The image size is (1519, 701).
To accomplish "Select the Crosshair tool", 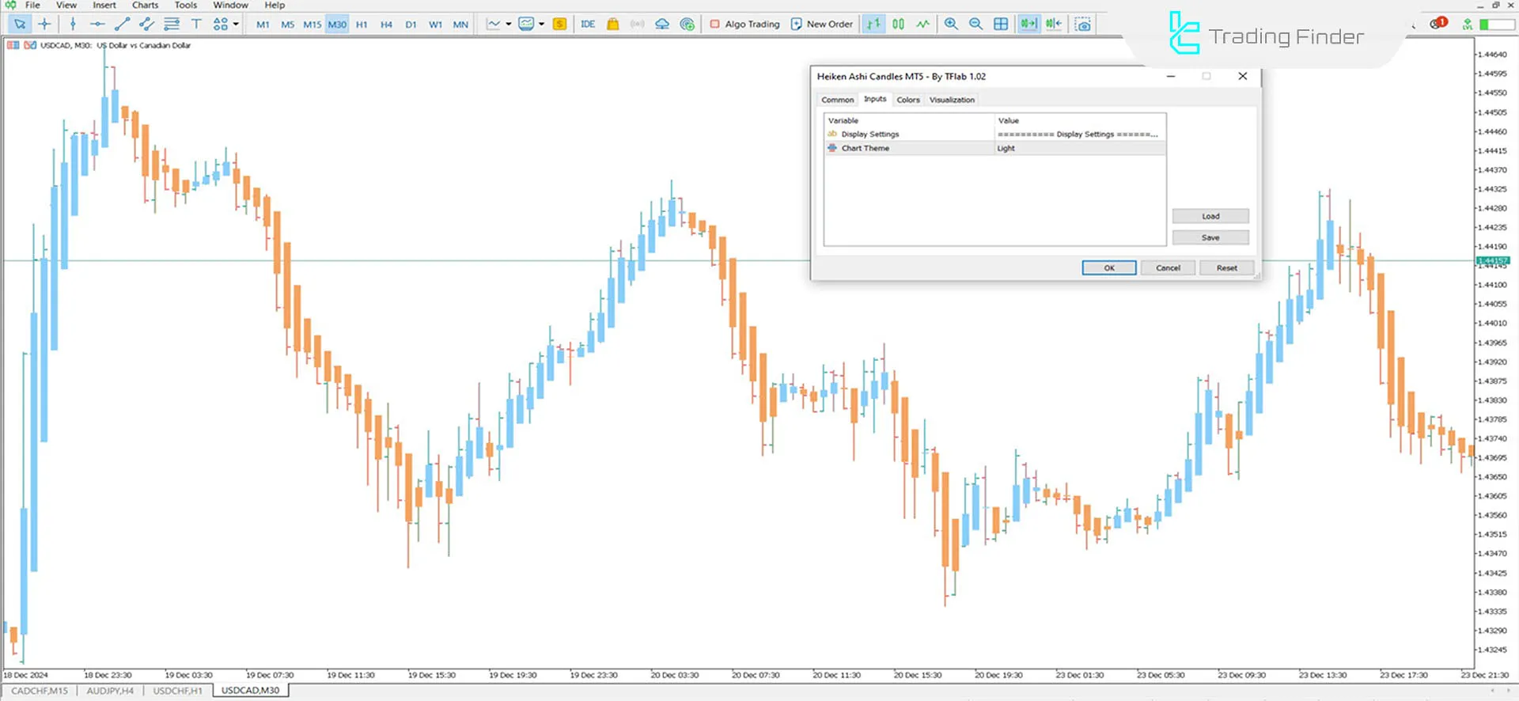I will 44,25.
